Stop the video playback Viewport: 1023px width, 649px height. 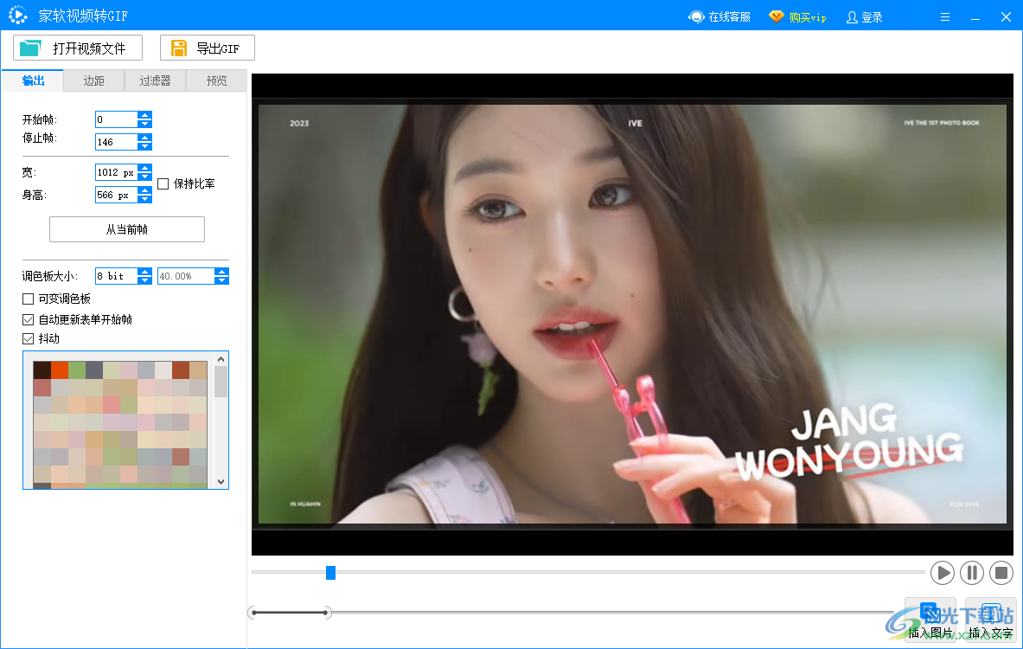pos(1001,573)
